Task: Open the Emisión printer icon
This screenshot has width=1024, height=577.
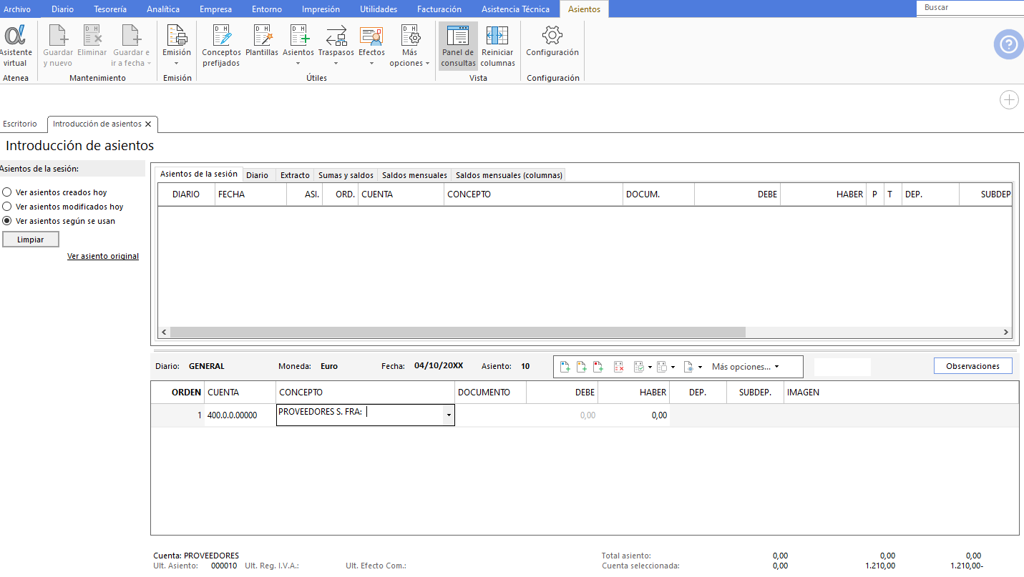Action: 177,35
